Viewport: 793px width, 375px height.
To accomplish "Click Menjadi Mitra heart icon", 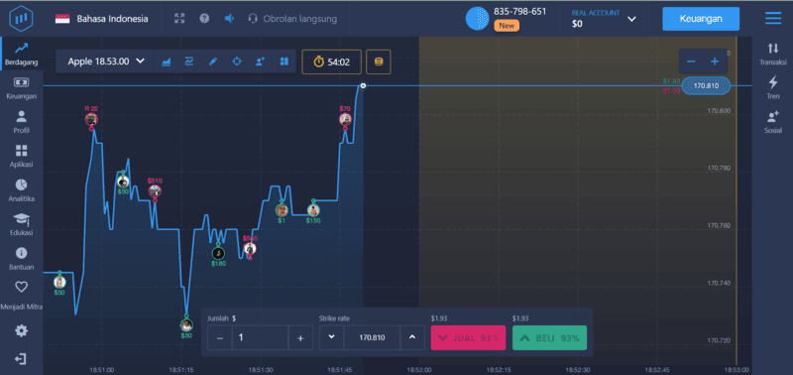I will pyautogui.click(x=21, y=287).
